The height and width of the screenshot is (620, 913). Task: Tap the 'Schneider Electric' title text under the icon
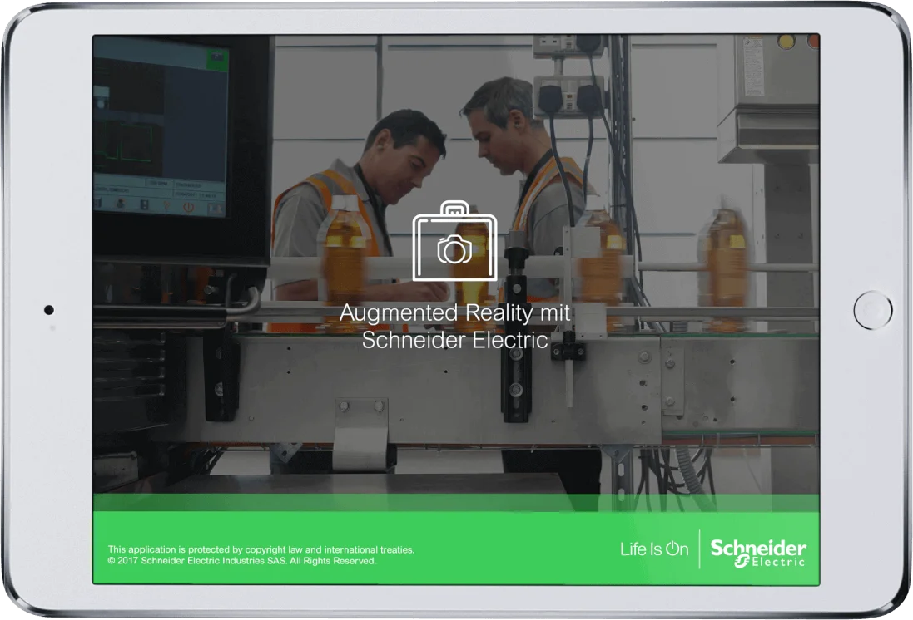(454, 339)
